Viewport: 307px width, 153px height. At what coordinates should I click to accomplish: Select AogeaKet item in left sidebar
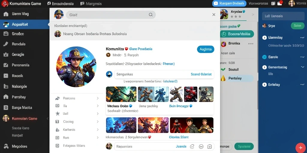(25, 25)
